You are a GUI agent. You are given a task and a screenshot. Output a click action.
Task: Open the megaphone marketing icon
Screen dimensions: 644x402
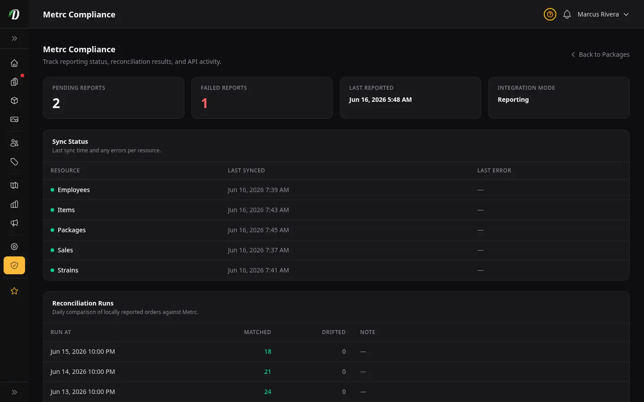(x=14, y=223)
